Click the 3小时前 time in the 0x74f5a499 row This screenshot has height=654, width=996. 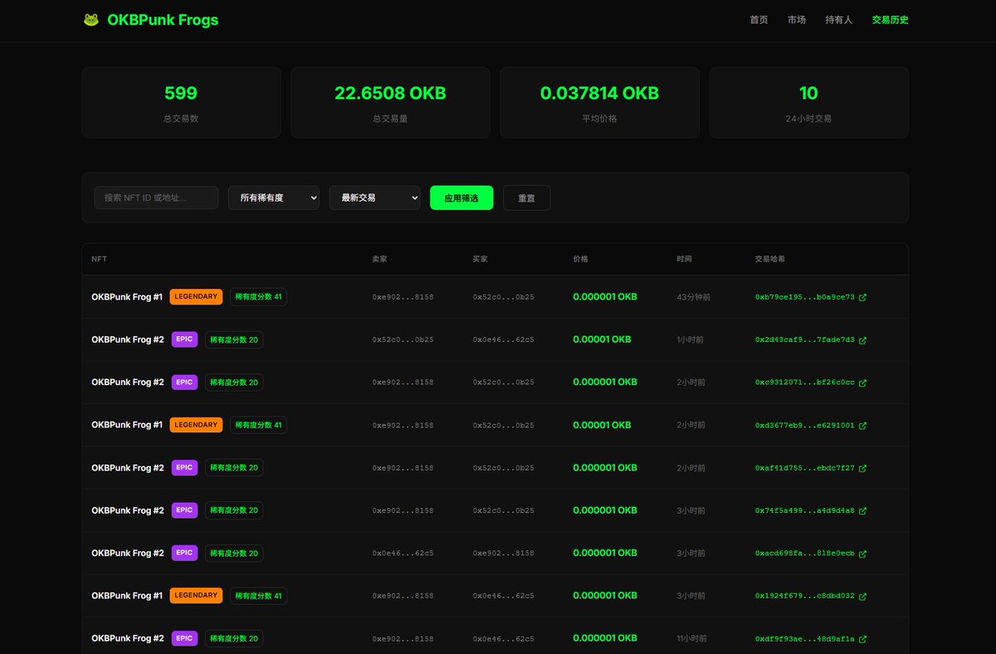coord(691,510)
